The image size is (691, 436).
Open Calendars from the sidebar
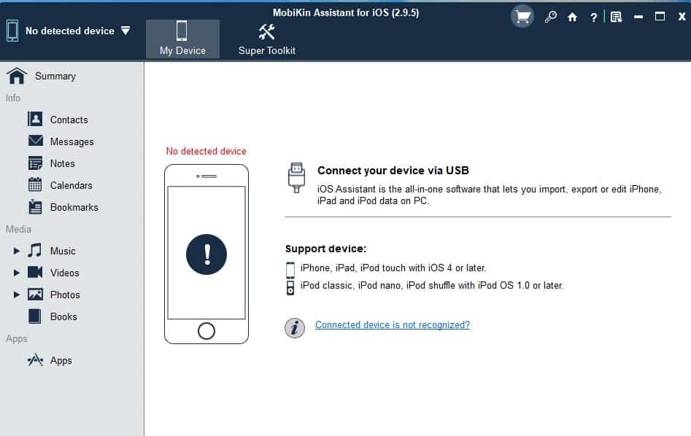pyautogui.click(x=71, y=185)
